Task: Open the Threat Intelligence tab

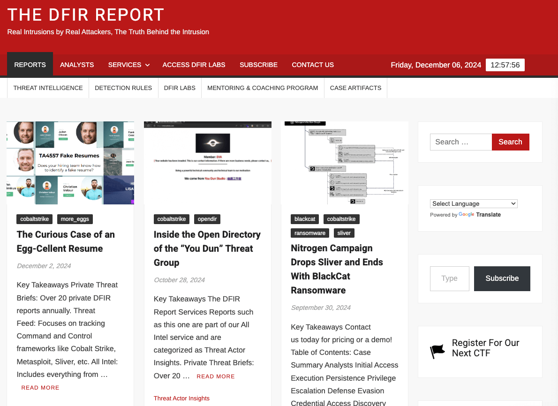Action: [x=48, y=88]
